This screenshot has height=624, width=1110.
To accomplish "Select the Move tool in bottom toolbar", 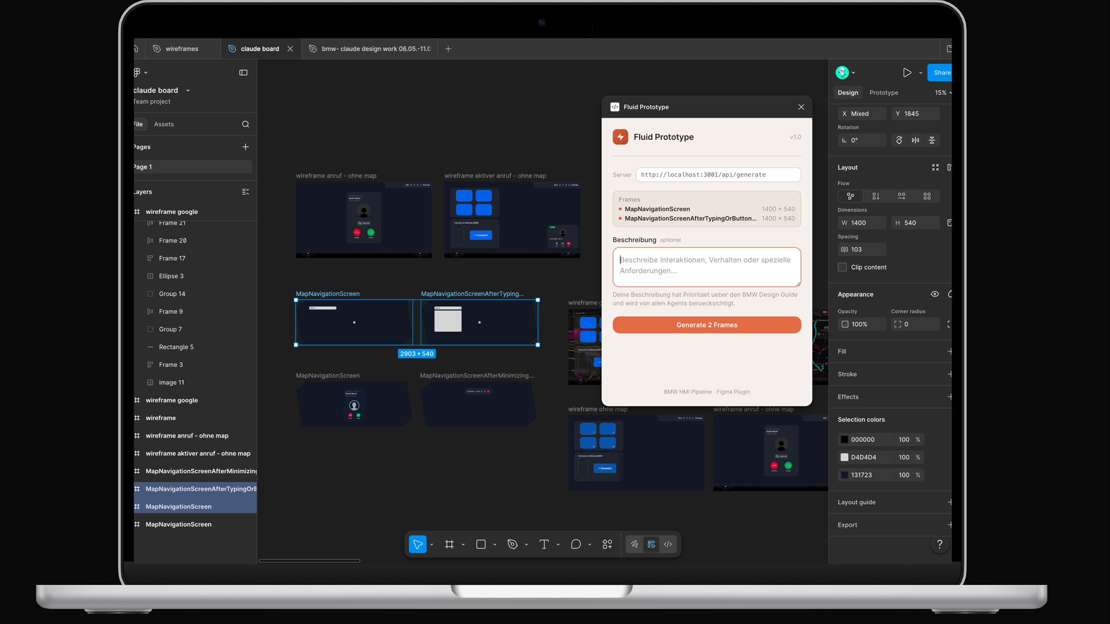I will coord(418,544).
